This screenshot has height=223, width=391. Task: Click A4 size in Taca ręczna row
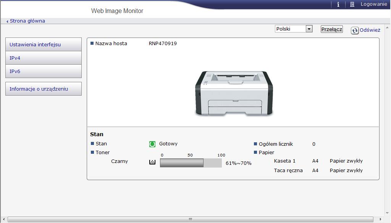(315, 171)
